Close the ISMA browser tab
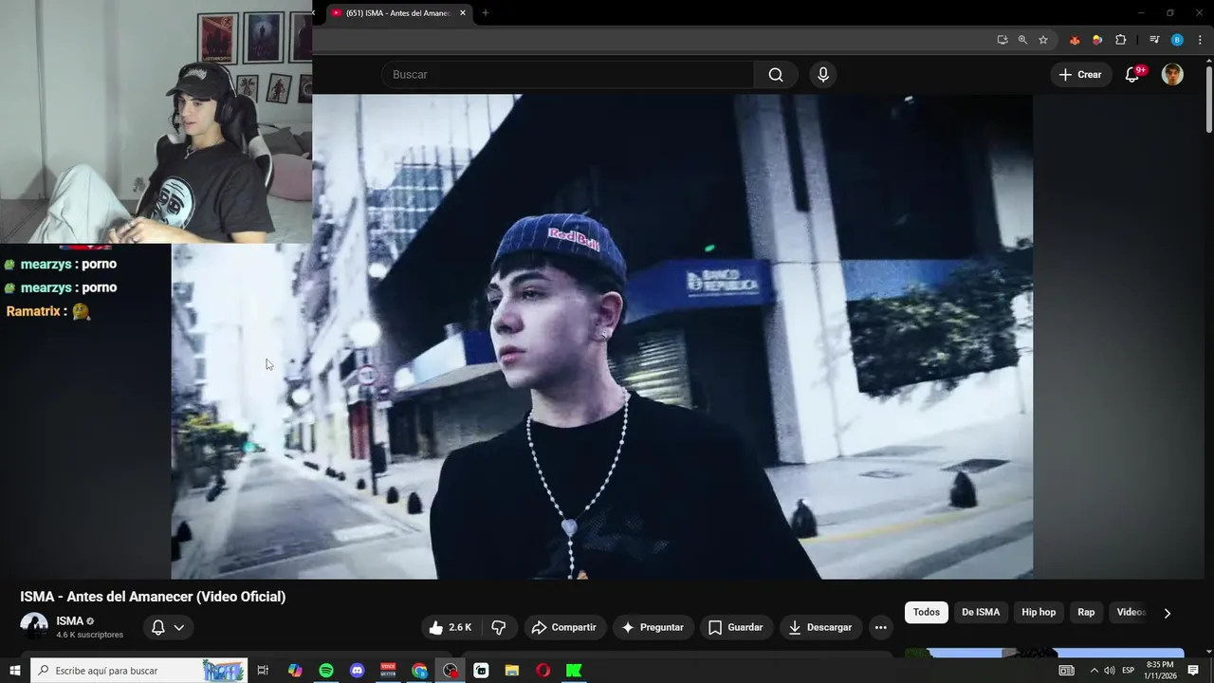1214x683 pixels. click(x=463, y=13)
